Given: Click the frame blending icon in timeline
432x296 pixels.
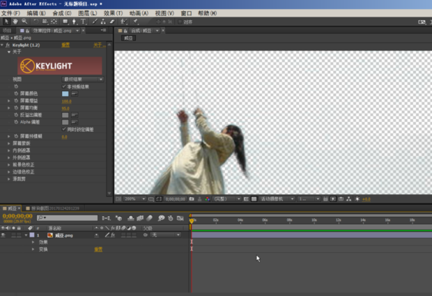Looking at the screenshot, I should 140,218.
